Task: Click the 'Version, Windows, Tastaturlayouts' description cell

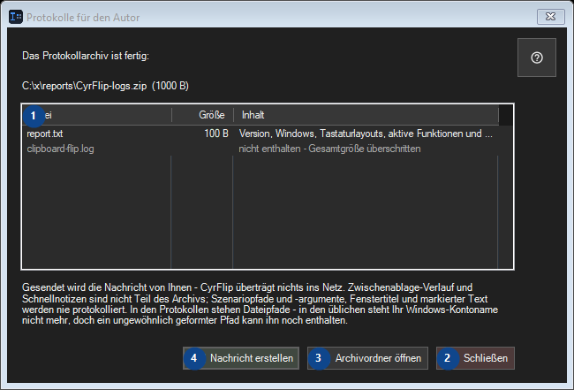Action: click(366, 134)
